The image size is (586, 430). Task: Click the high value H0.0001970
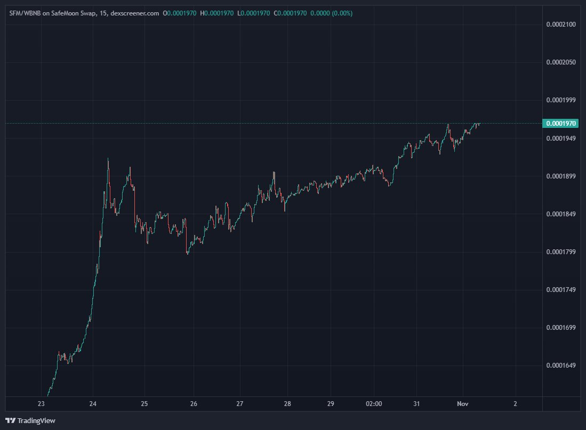click(x=217, y=13)
